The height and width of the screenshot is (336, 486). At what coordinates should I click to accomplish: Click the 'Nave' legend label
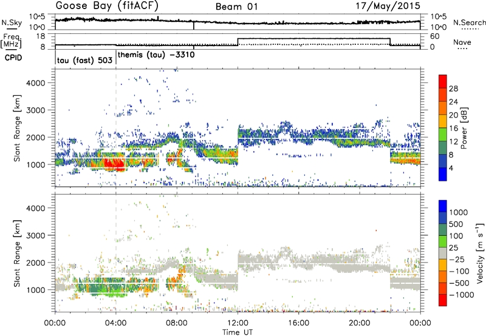(x=462, y=42)
